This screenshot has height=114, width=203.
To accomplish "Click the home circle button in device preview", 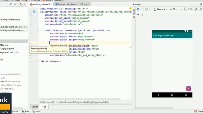I will click(x=172, y=95).
